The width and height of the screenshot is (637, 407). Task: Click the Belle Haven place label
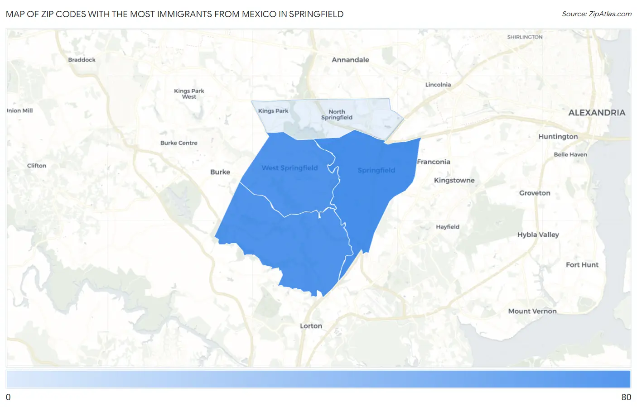570,155
